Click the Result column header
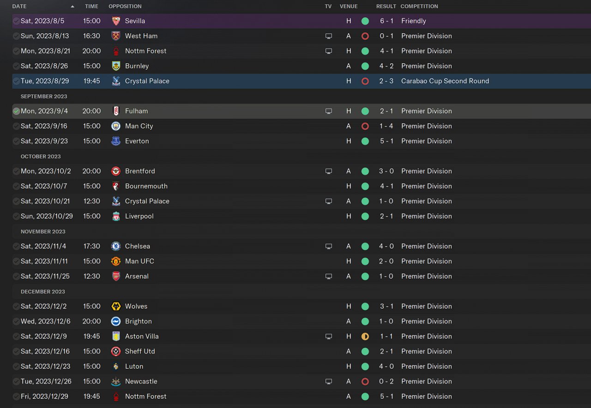591x408 pixels. point(386,6)
